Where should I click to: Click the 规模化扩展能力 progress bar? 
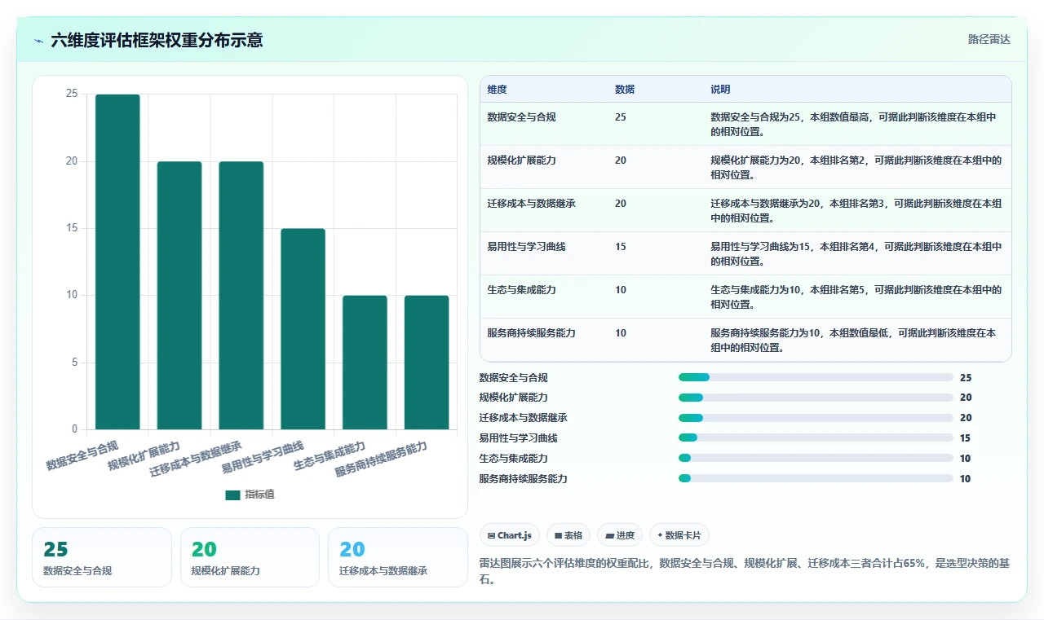click(x=816, y=398)
